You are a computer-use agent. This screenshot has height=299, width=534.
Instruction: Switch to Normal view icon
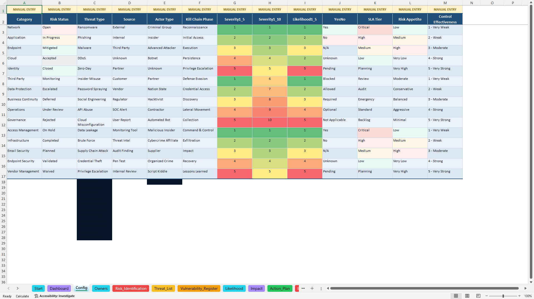click(x=456, y=296)
